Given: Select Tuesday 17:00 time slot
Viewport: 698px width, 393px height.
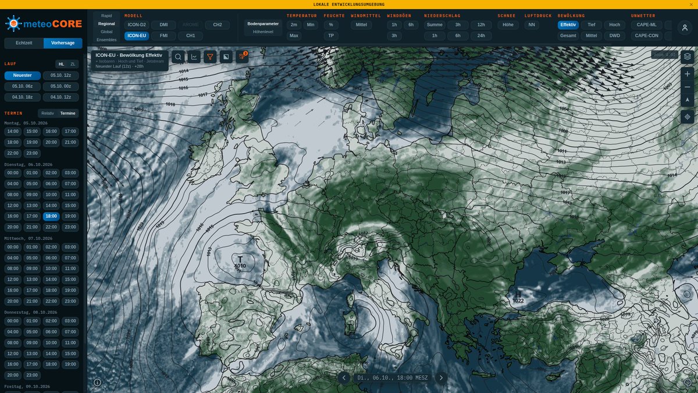Looking at the screenshot, I should tap(31, 216).
